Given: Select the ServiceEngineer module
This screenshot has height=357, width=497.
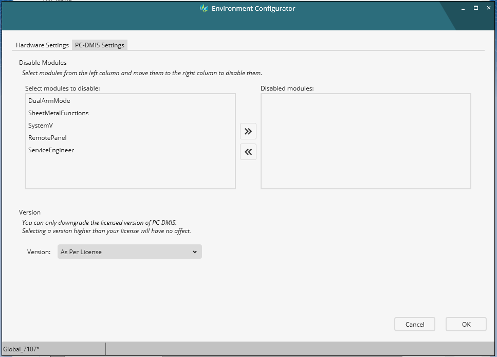Looking at the screenshot, I should (51, 150).
